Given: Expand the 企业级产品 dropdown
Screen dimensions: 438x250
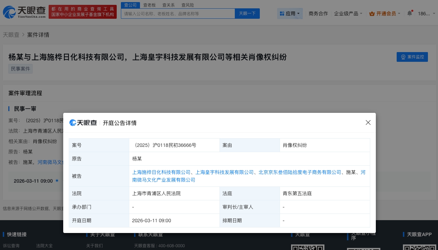Looking at the screenshot, I should 348,14.
